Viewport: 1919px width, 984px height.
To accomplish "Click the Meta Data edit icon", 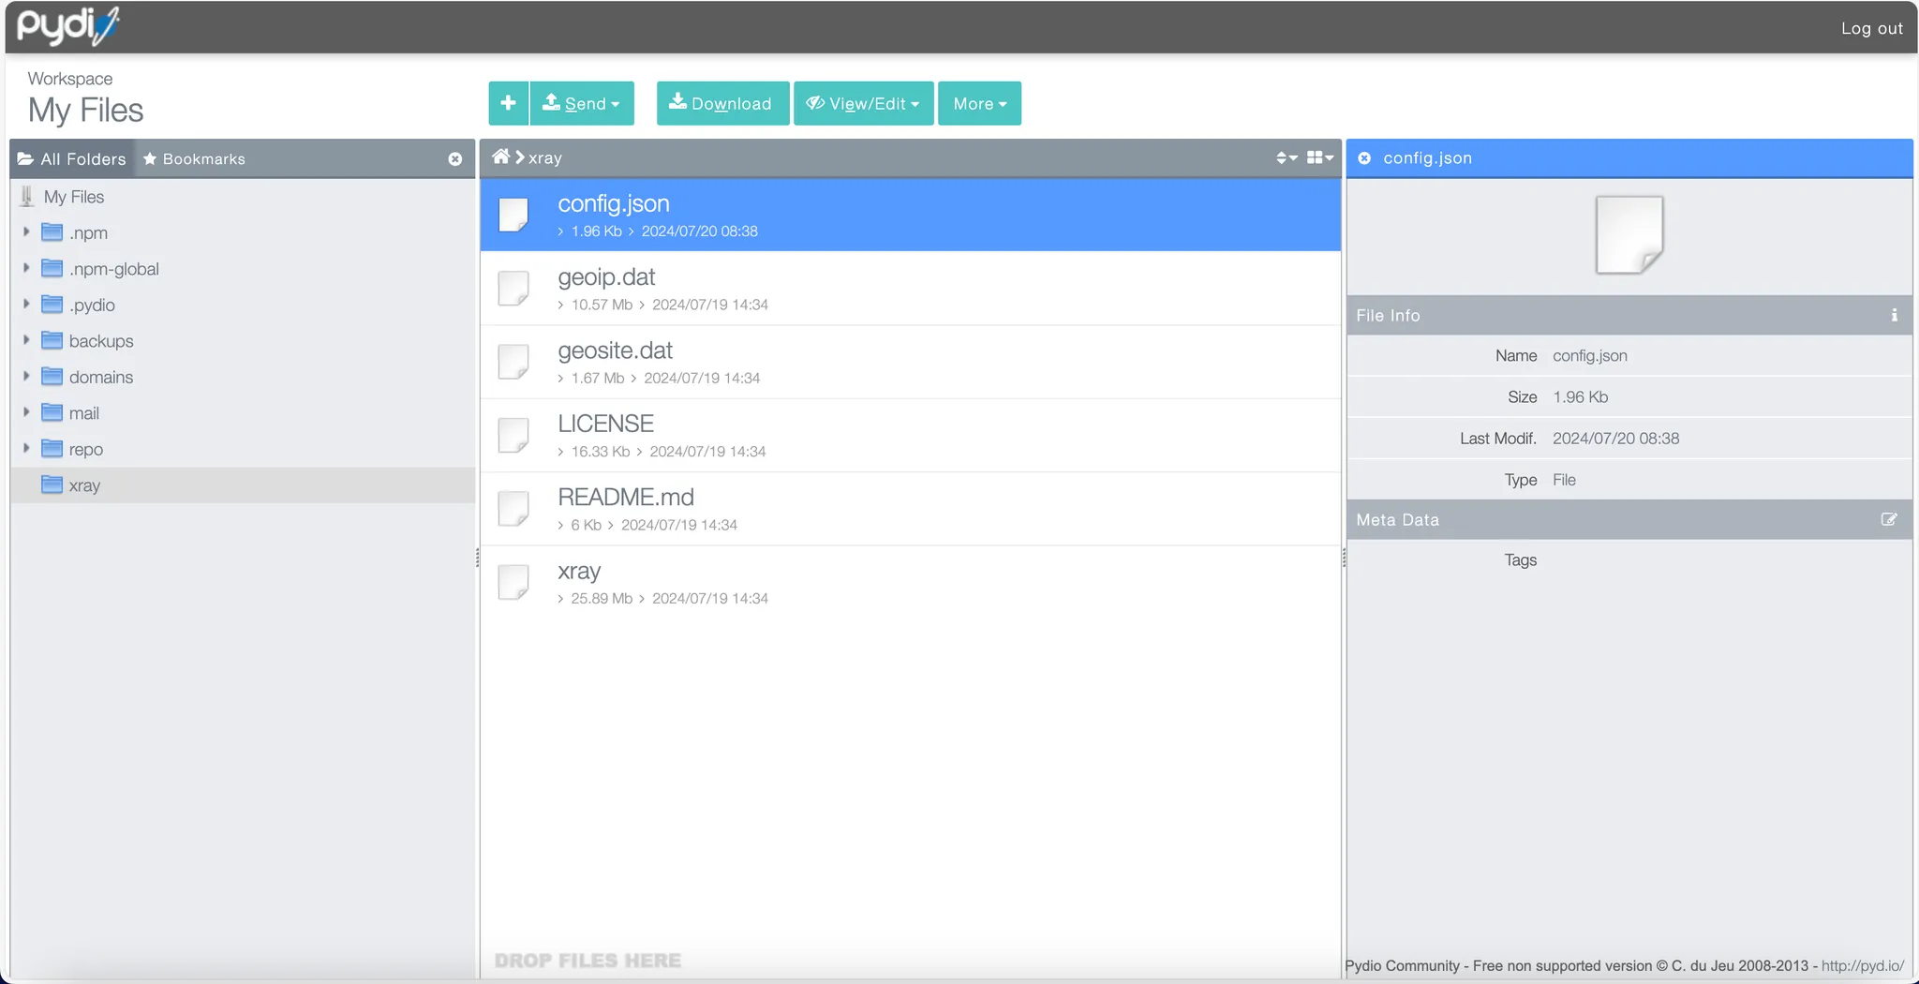I will click(x=1889, y=519).
